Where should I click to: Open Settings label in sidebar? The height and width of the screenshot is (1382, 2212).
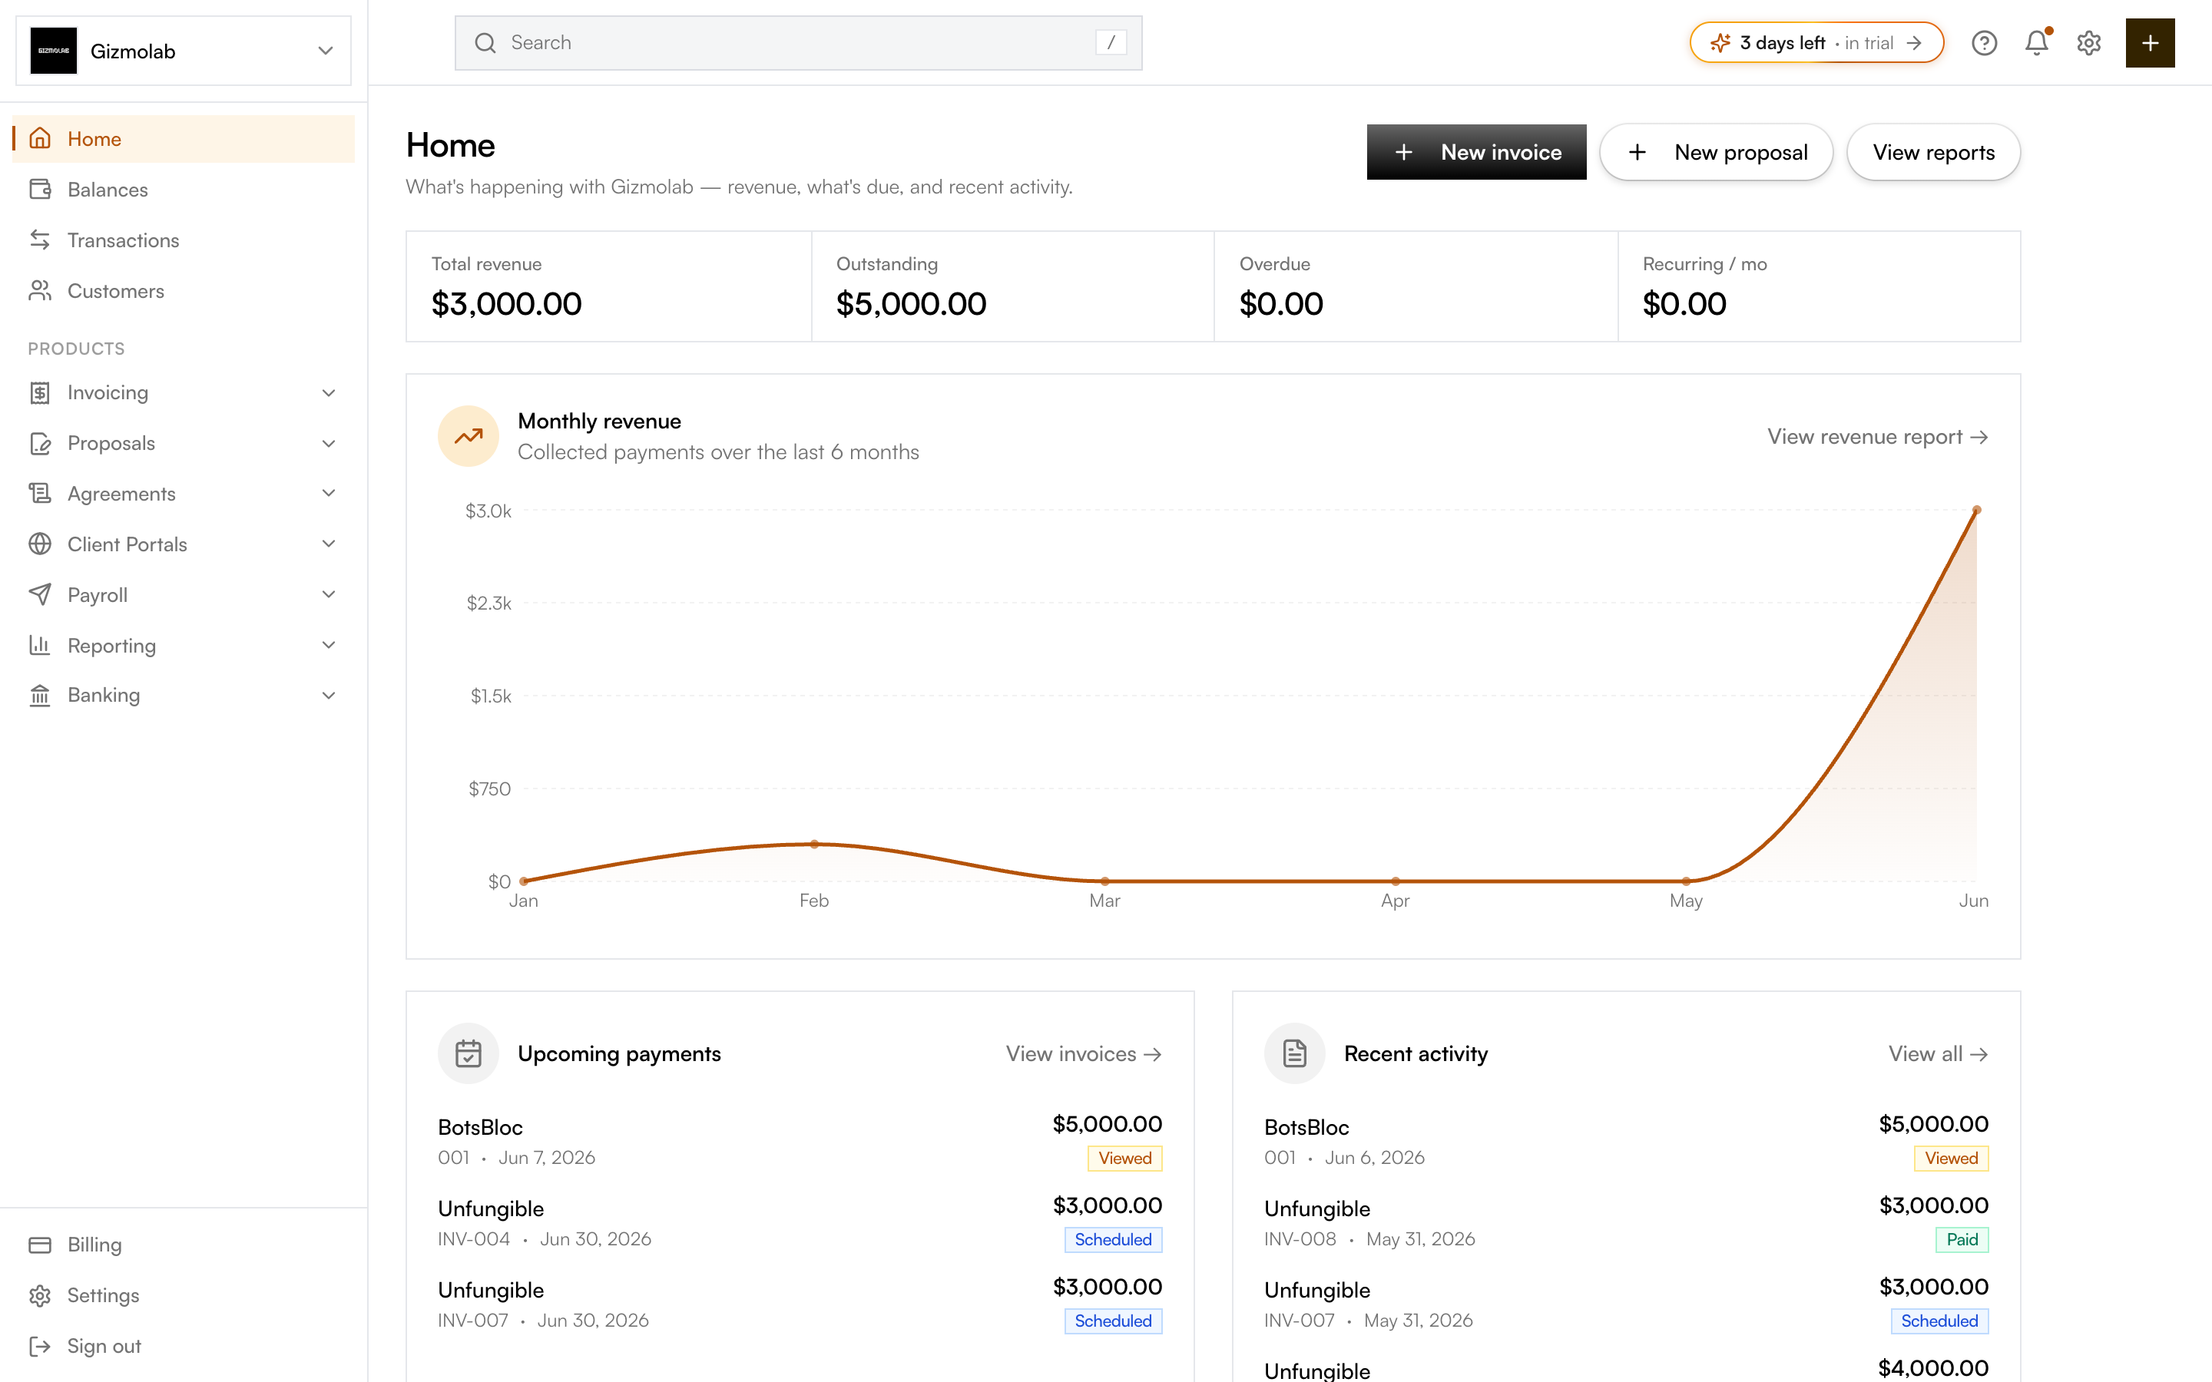(x=103, y=1296)
